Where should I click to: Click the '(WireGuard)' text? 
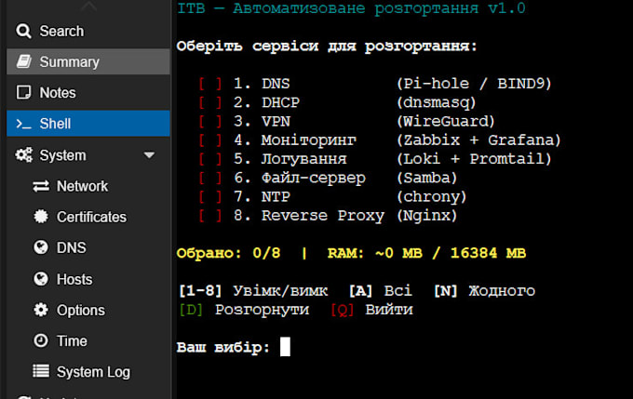pos(446,121)
